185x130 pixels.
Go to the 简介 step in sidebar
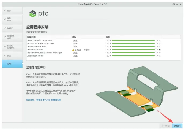tap(12, 10)
